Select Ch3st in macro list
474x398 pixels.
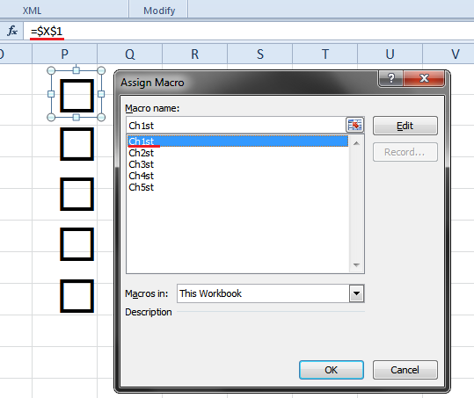142,164
